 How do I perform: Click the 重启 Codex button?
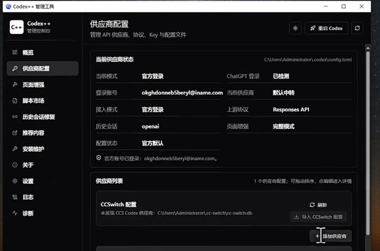[x=326, y=28]
